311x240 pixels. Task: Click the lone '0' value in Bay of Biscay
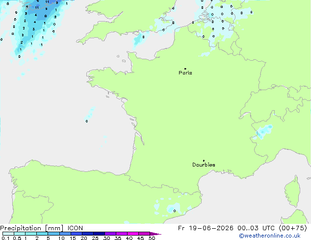click(87, 121)
